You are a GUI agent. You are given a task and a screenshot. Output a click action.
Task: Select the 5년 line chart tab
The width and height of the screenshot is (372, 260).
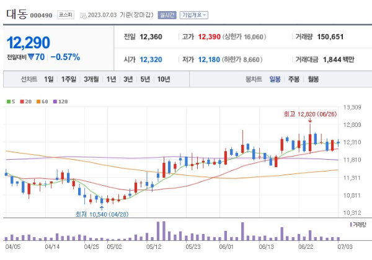pyautogui.click(x=145, y=79)
